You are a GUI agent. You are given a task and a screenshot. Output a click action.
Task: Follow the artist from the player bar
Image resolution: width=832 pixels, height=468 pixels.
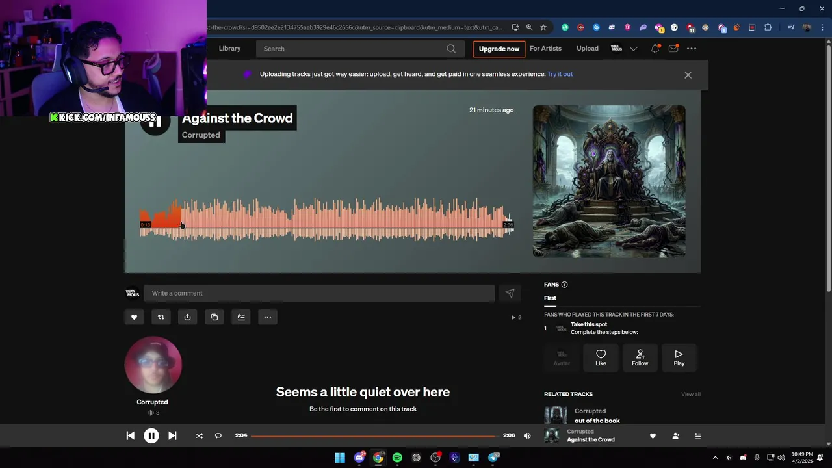[x=675, y=436]
